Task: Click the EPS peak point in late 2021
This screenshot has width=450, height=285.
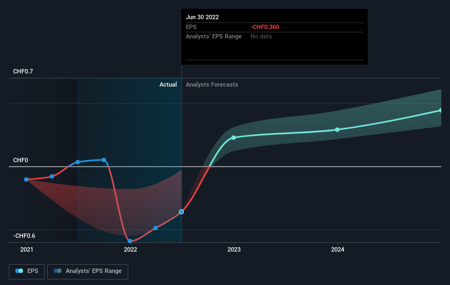Action: click(104, 160)
